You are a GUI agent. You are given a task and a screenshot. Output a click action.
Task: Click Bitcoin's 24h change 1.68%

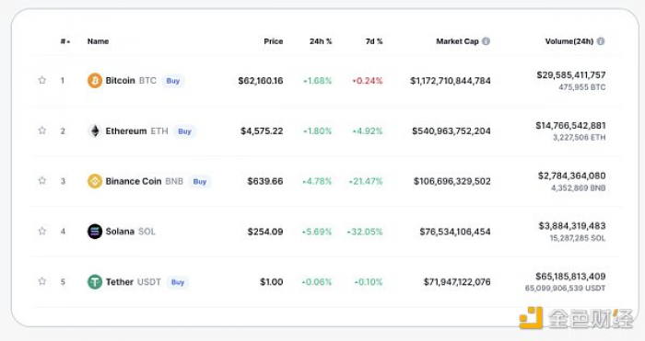(x=317, y=81)
